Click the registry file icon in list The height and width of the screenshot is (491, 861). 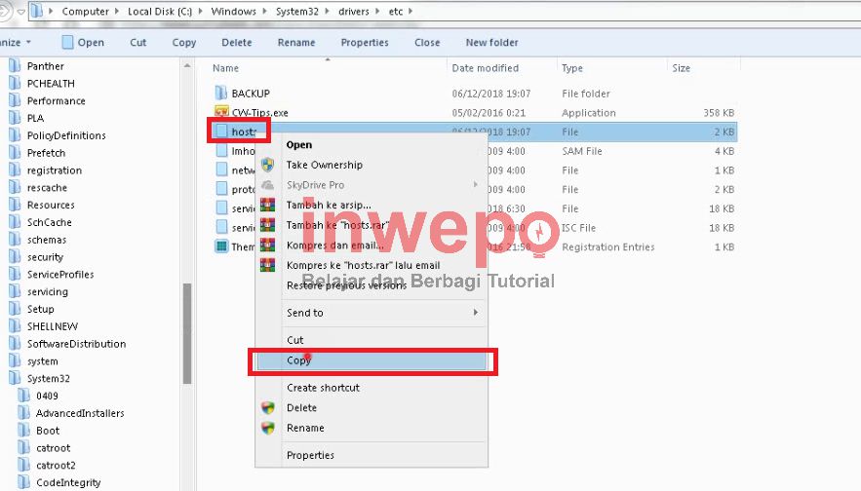[221, 246]
